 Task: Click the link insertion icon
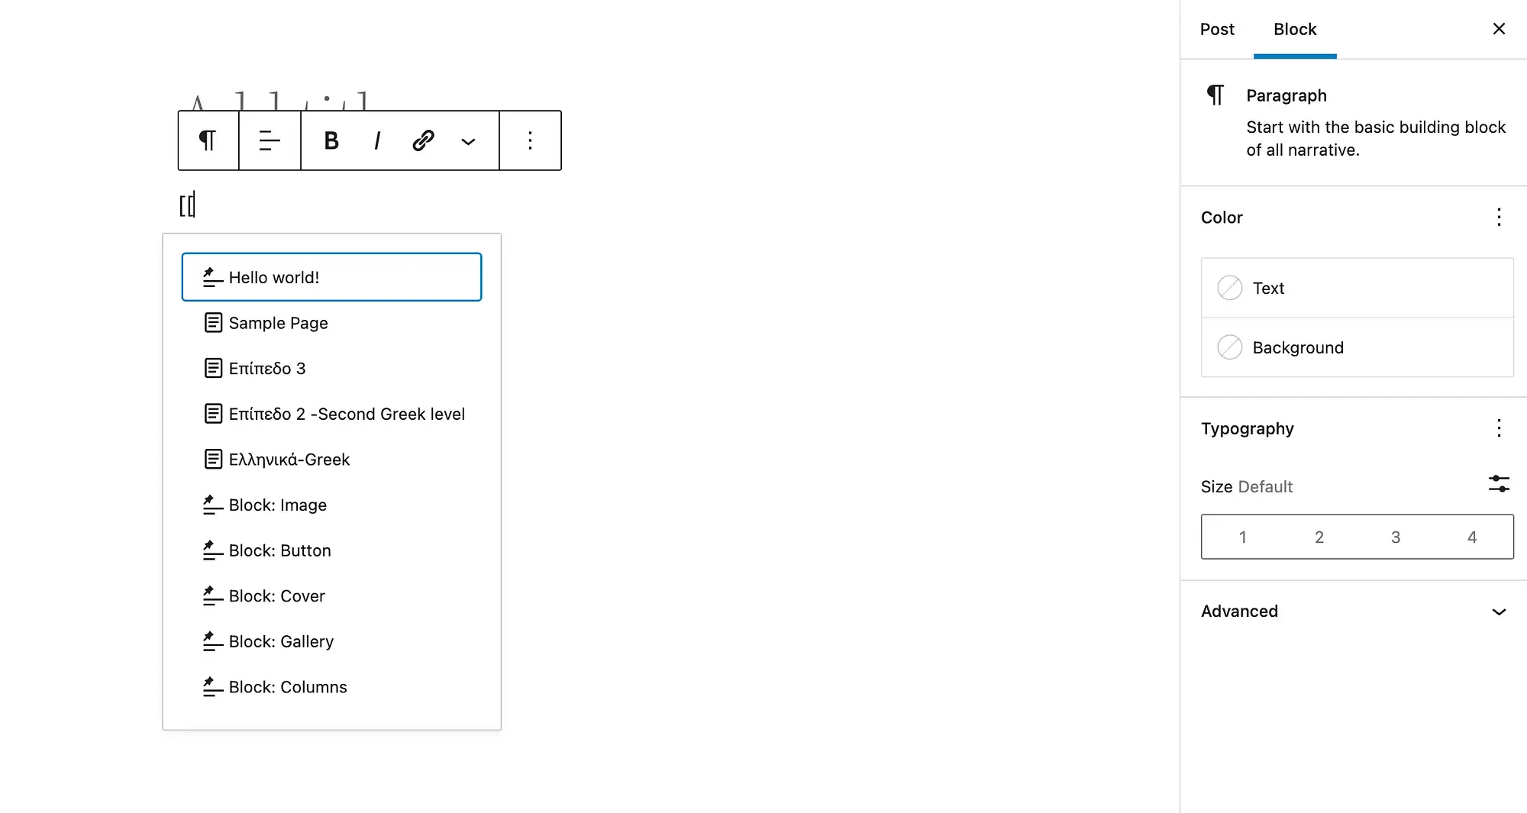click(x=423, y=140)
